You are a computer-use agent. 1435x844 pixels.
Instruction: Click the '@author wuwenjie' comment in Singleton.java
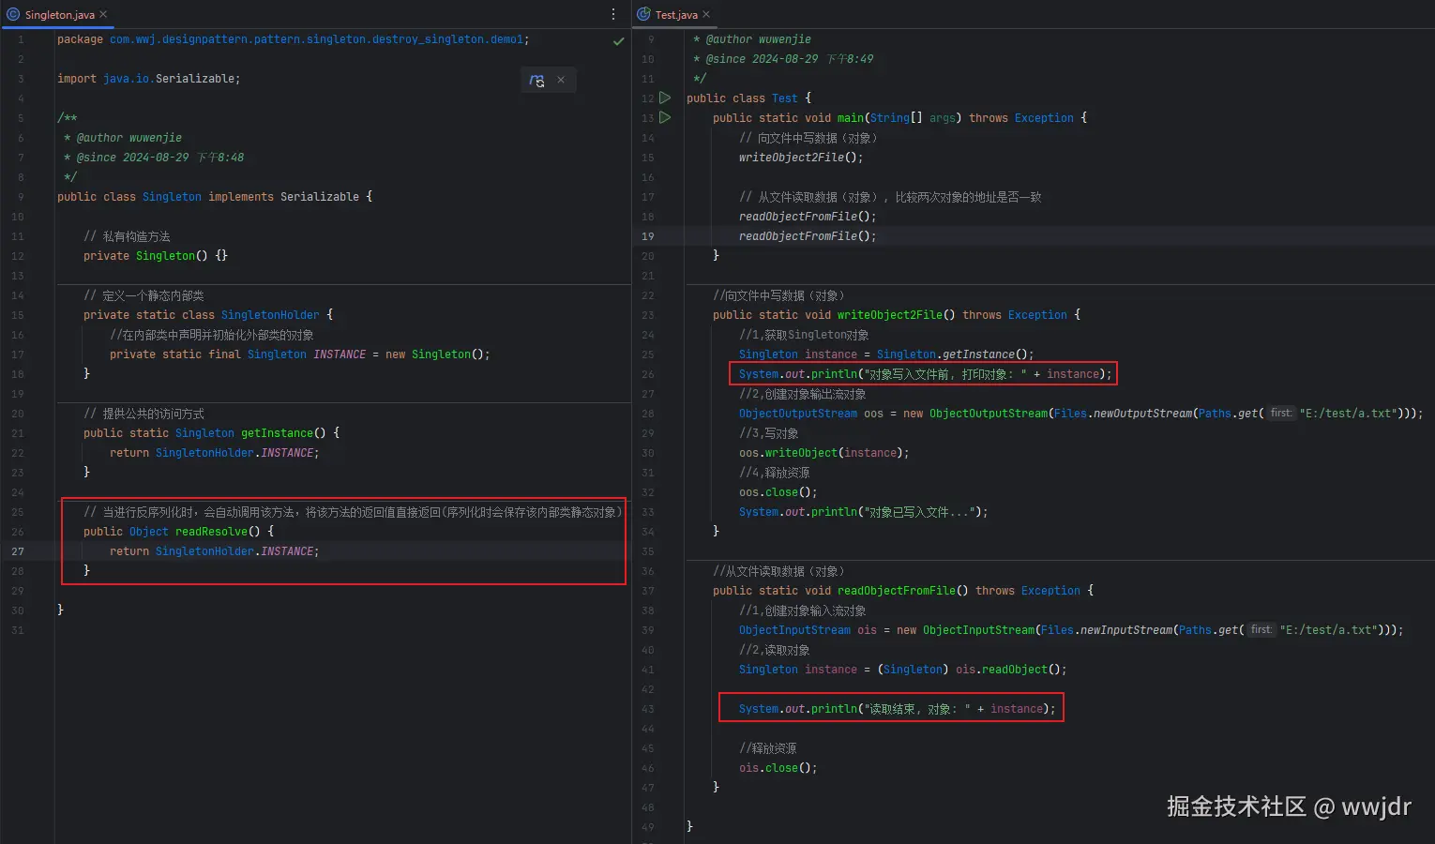coord(123,138)
